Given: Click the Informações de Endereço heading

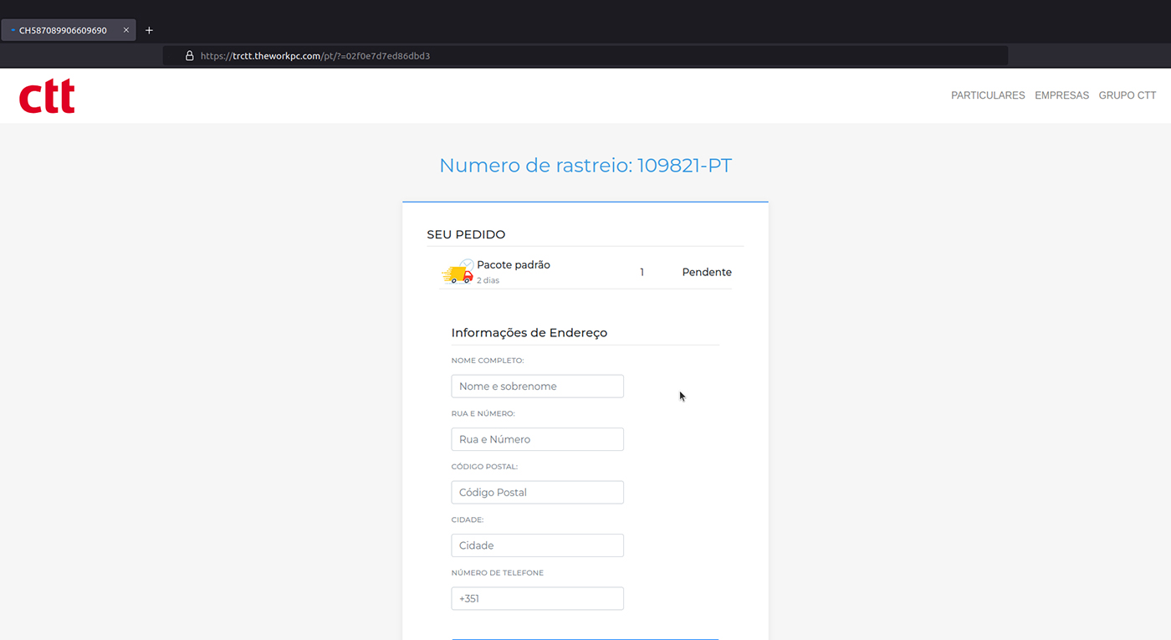Looking at the screenshot, I should click(529, 333).
